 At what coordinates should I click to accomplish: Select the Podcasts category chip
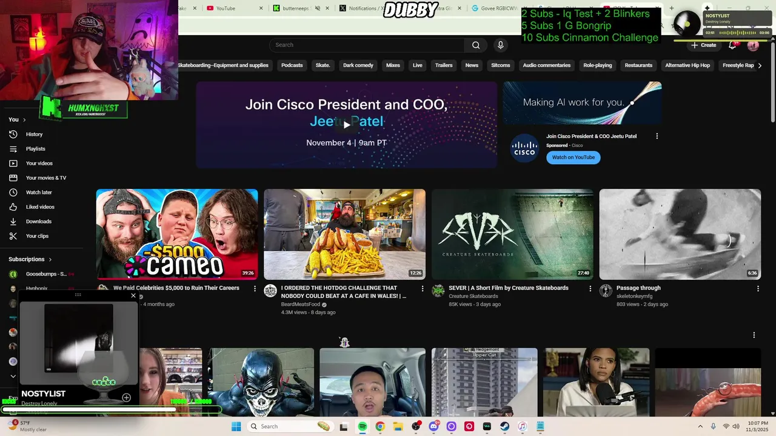pos(292,65)
